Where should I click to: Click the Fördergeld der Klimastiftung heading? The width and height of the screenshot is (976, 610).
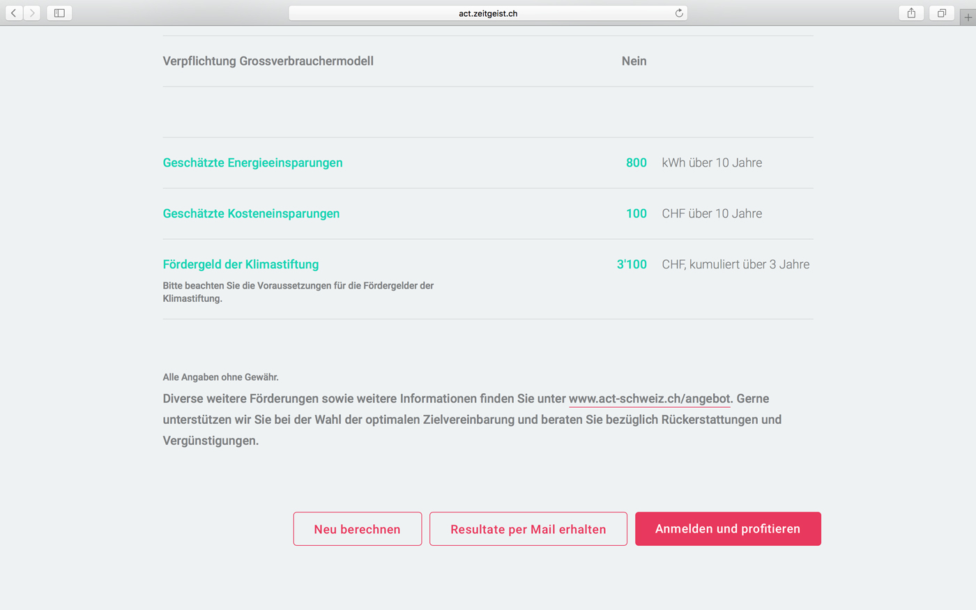241,264
